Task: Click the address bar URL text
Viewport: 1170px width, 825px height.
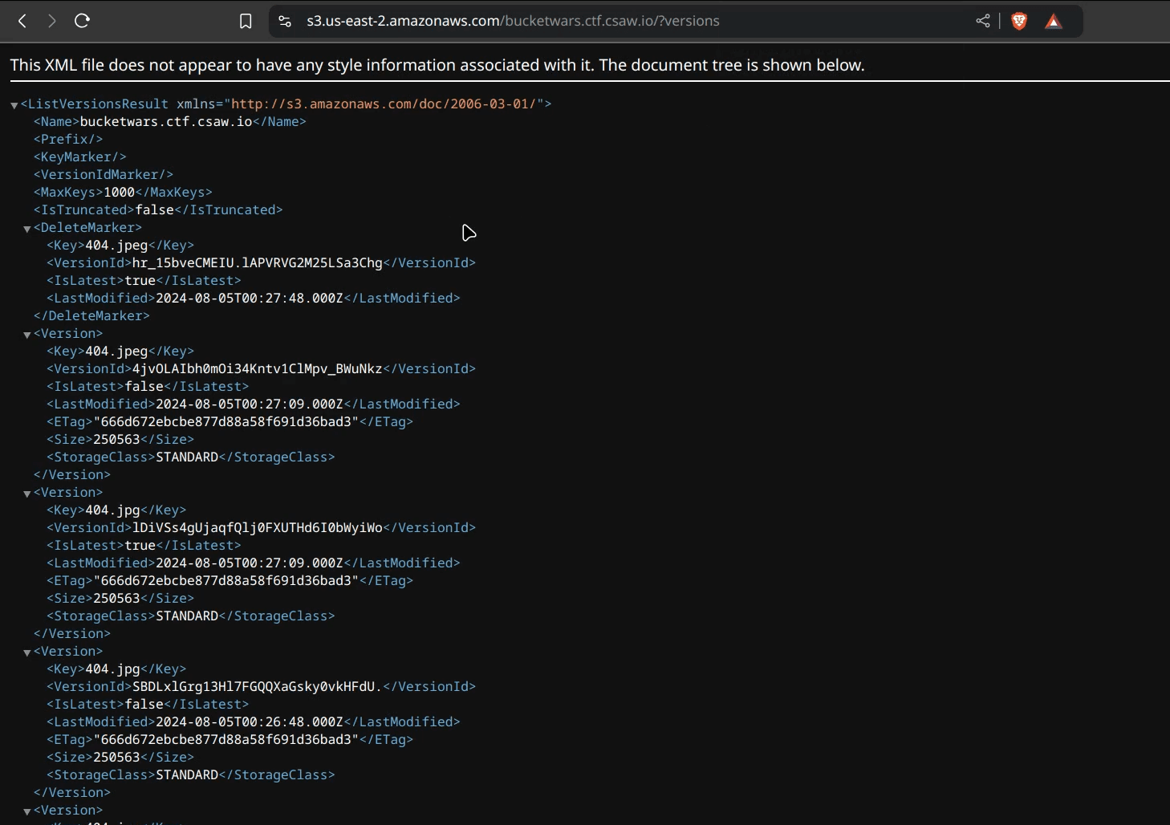Action: pos(513,22)
